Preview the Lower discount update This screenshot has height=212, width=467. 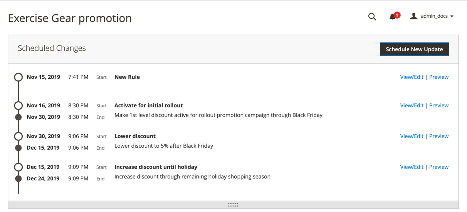point(438,136)
